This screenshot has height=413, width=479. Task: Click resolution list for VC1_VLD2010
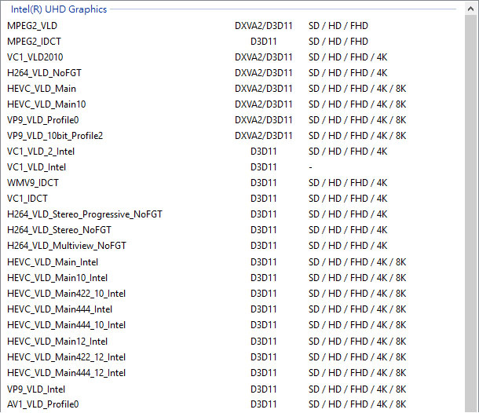click(x=348, y=57)
